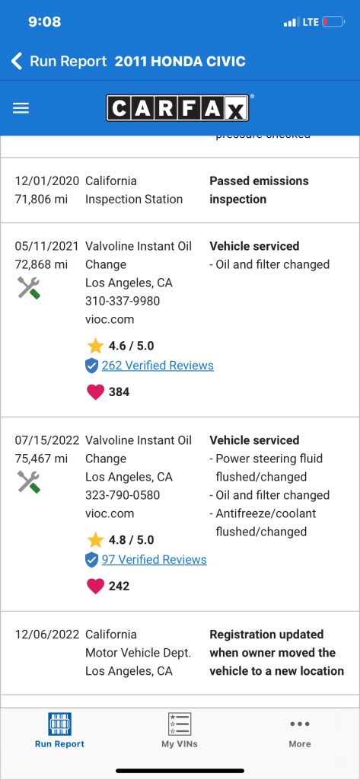Tap the back chevron beside Run Report

click(x=17, y=61)
